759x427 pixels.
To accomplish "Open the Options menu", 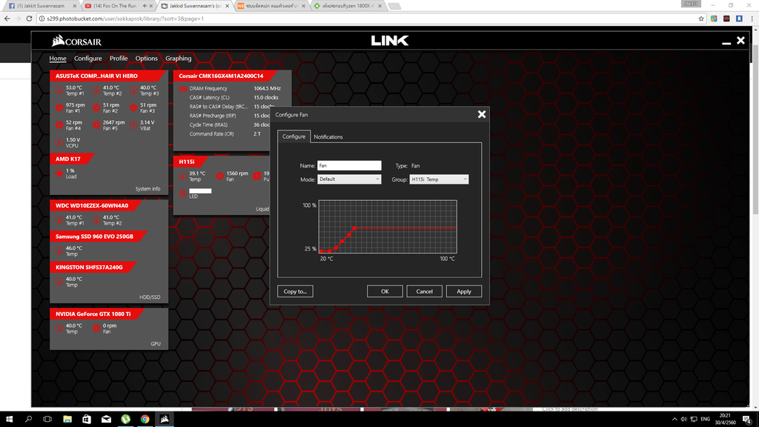I will (x=146, y=59).
